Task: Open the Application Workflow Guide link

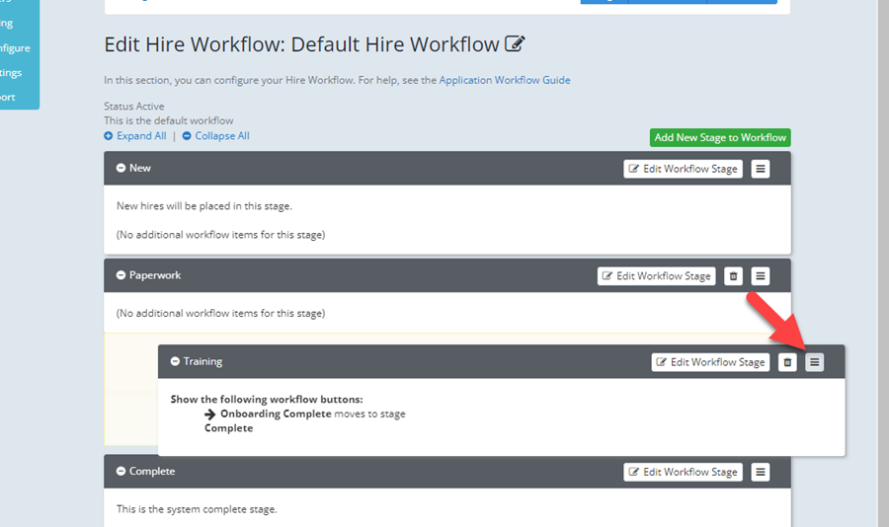Action: point(505,80)
